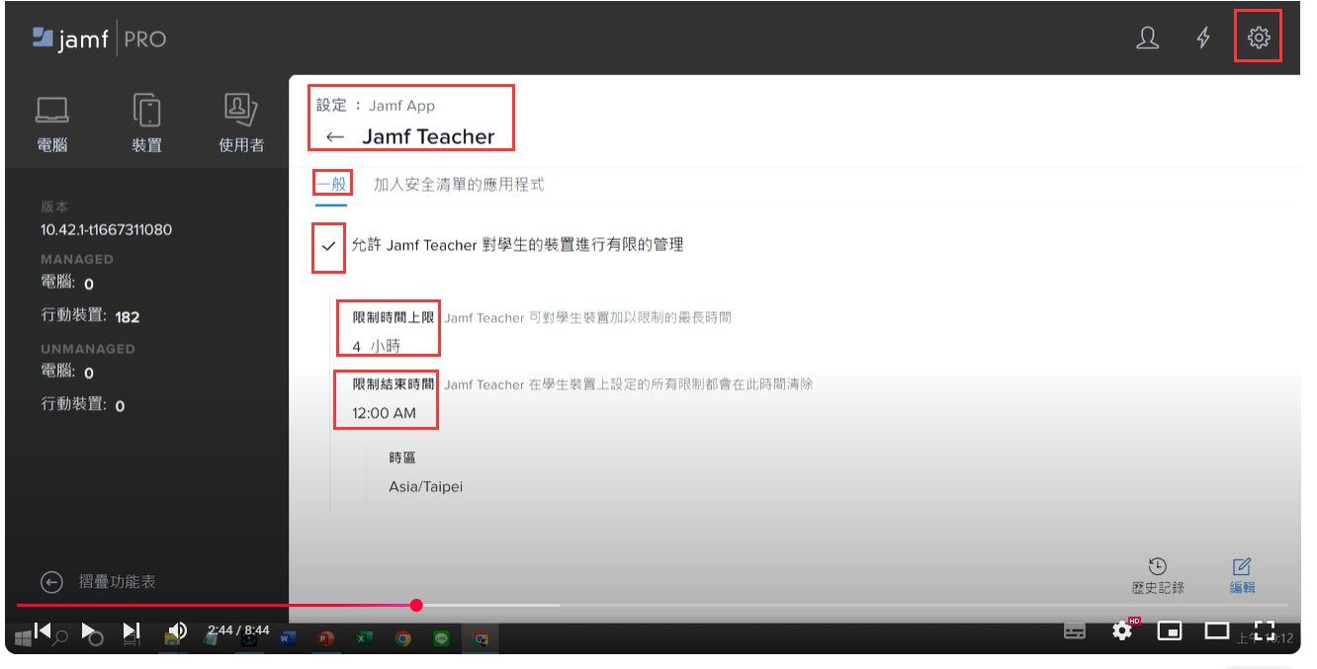Mute the video volume
This screenshot has width=1317, height=669.
point(177,630)
